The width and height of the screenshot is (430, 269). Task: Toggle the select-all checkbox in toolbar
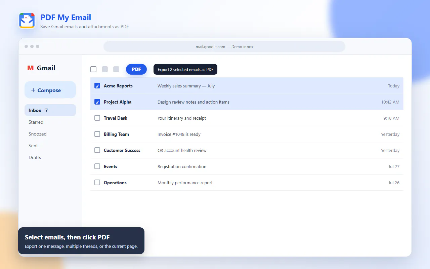tap(93, 69)
